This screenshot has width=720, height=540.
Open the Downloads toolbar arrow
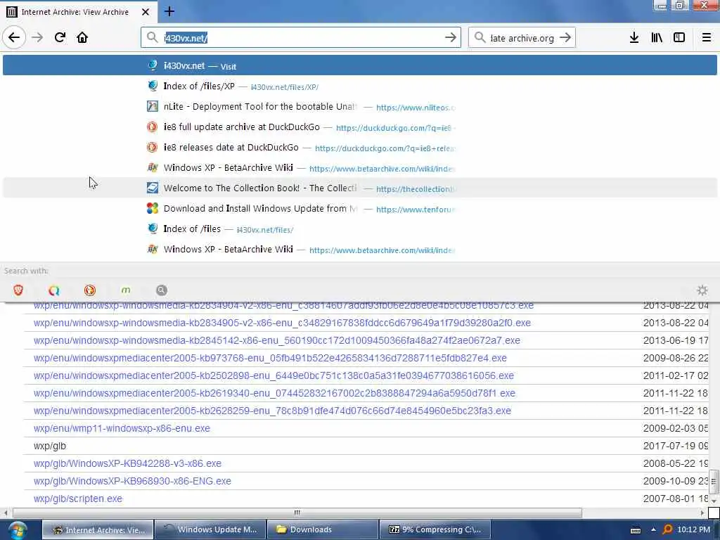pos(634,38)
